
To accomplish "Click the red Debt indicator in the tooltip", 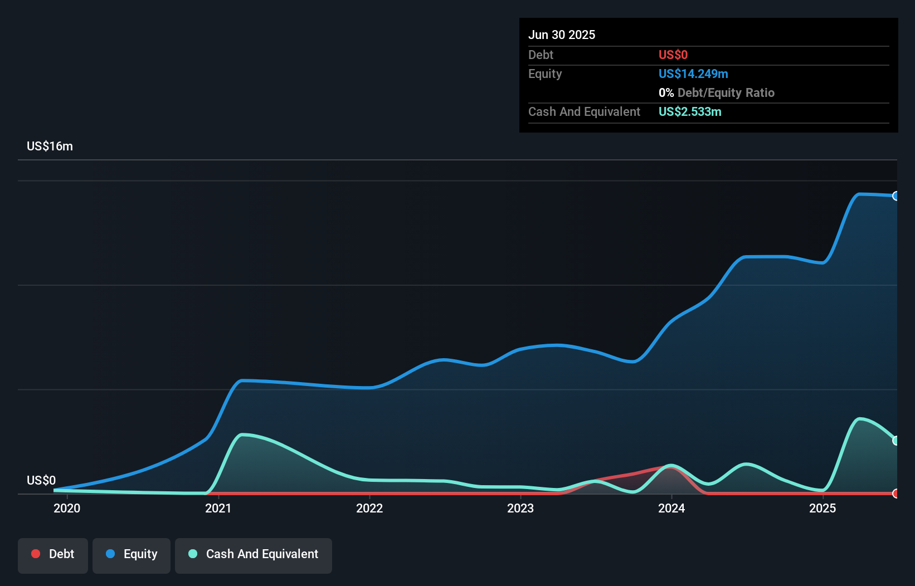I will tap(673, 55).
